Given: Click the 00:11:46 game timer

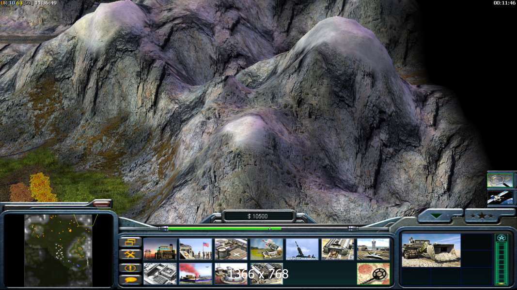Looking at the screenshot, I should click(x=504, y=3).
